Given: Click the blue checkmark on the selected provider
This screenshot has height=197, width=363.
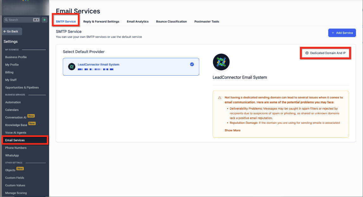Looking at the screenshot, I should tap(192, 64).
